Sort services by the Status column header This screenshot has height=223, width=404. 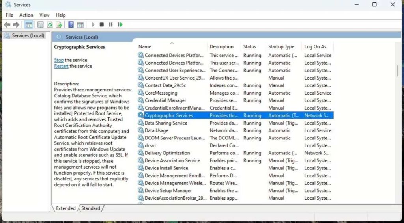click(x=249, y=46)
